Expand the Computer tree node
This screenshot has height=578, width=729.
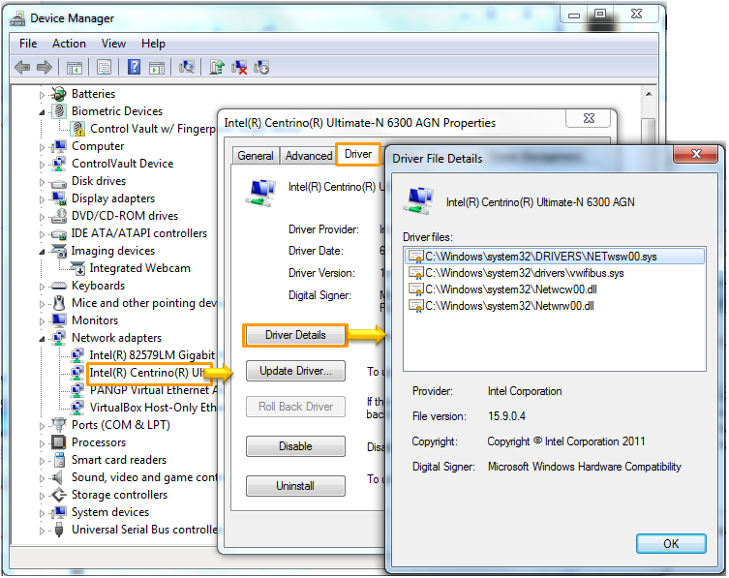(42, 147)
